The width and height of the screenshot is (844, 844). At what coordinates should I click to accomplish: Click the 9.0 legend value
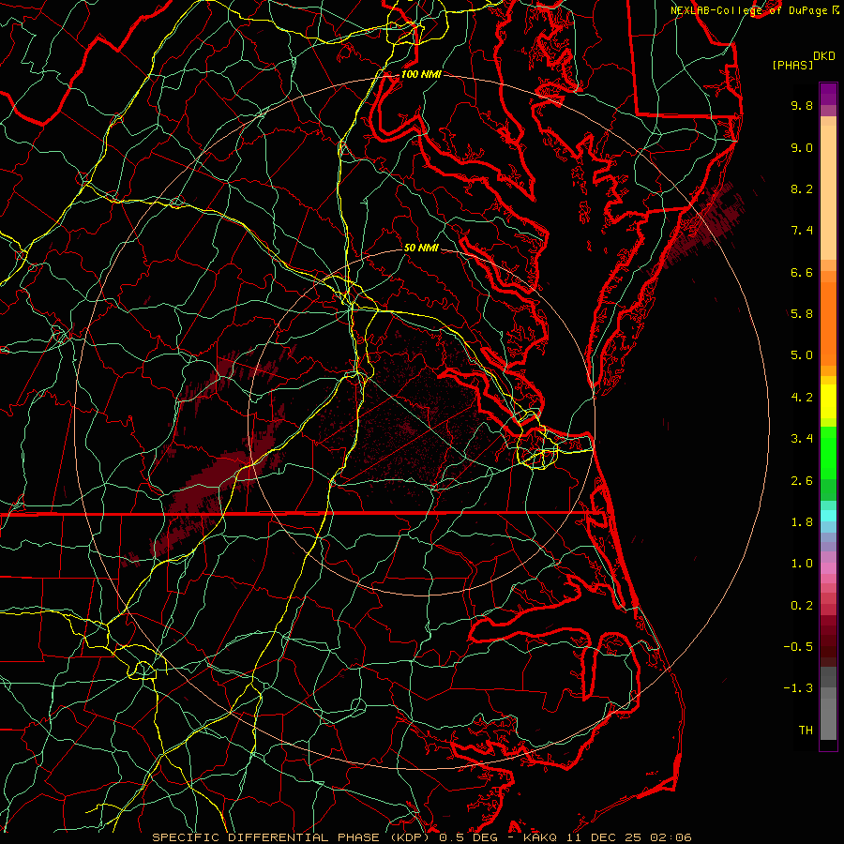[x=802, y=147]
